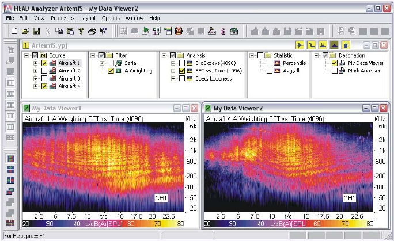Start calculation with green play icon
This screenshot has height=241, width=394.
tap(145, 31)
